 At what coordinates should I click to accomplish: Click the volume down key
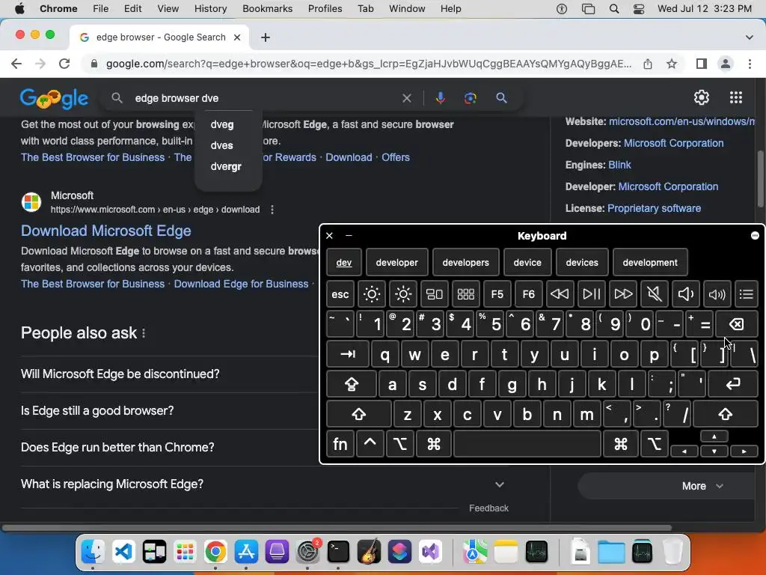(686, 293)
